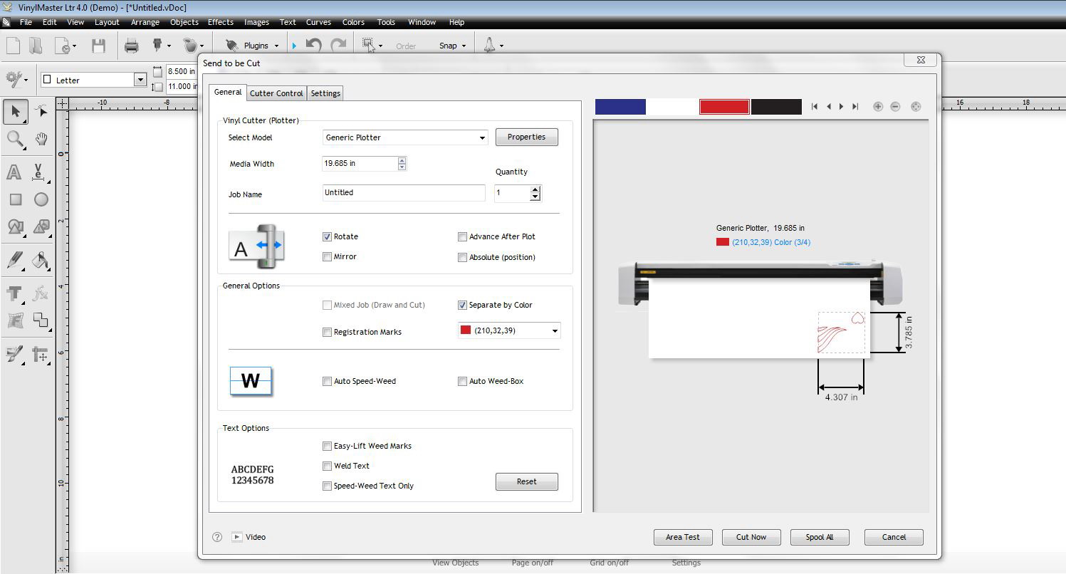This screenshot has width=1066, height=574.
Task: Click the rocket icon in toolbar
Action: (x=490, y=45)
